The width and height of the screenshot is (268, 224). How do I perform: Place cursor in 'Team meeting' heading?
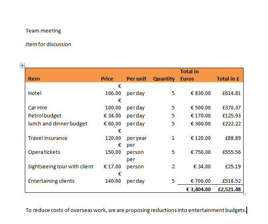tap(43, 31)
